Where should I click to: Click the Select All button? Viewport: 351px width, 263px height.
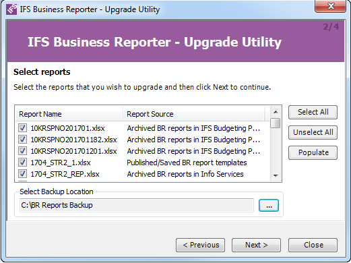point(313,112)
